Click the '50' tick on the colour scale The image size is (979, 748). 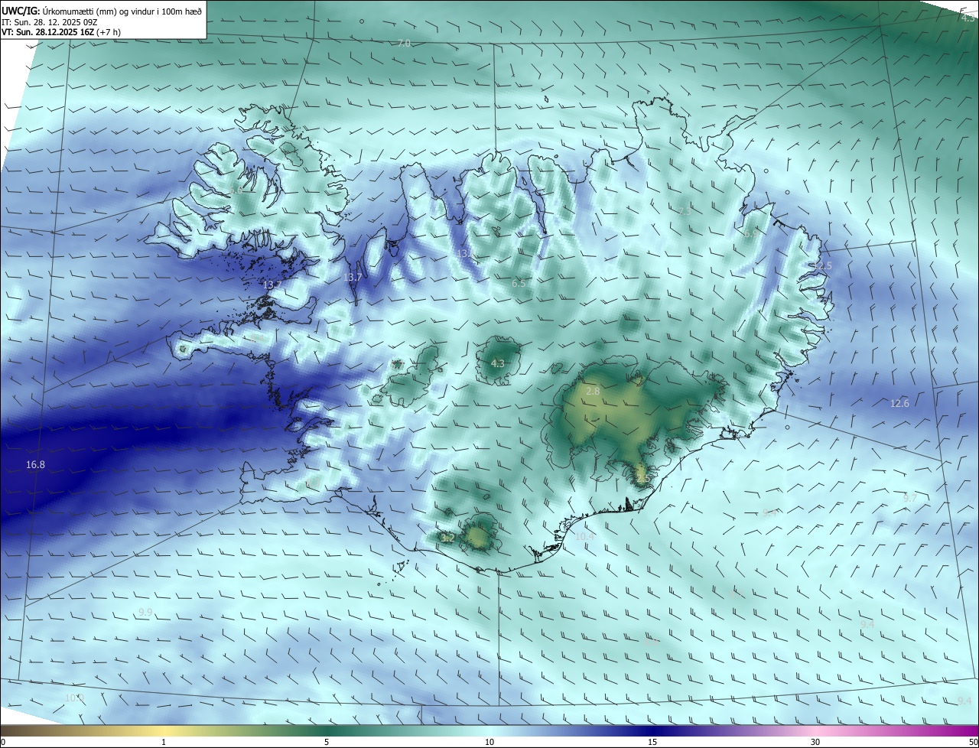973,742
